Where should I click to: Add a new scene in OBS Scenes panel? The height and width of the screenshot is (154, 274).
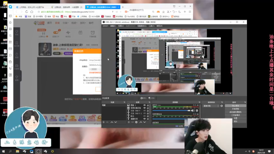coord(104,122)
